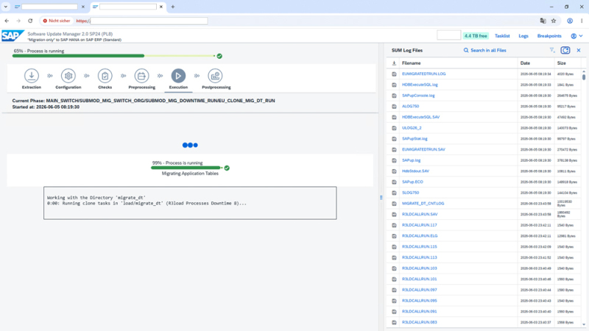Expand the browser tab search dropdown
This screenshot has width=589, height=331.
6,7
